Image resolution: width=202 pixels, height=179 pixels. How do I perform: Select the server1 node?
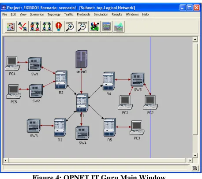pyautogui.click(x=82, y=59)
